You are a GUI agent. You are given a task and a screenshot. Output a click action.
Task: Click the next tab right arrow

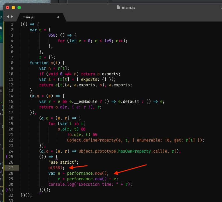(12, 17)
